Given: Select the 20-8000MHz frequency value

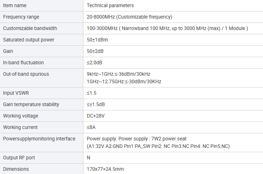Looking at the screenshot, I should click(129, 17).
